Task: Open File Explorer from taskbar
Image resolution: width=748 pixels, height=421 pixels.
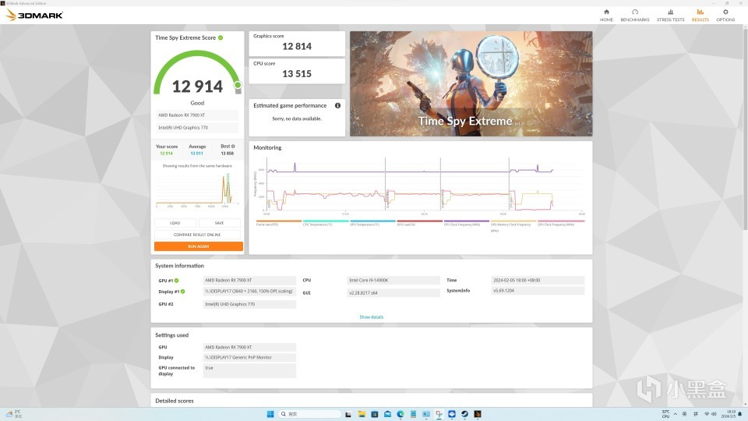Action: pos(362,414)
